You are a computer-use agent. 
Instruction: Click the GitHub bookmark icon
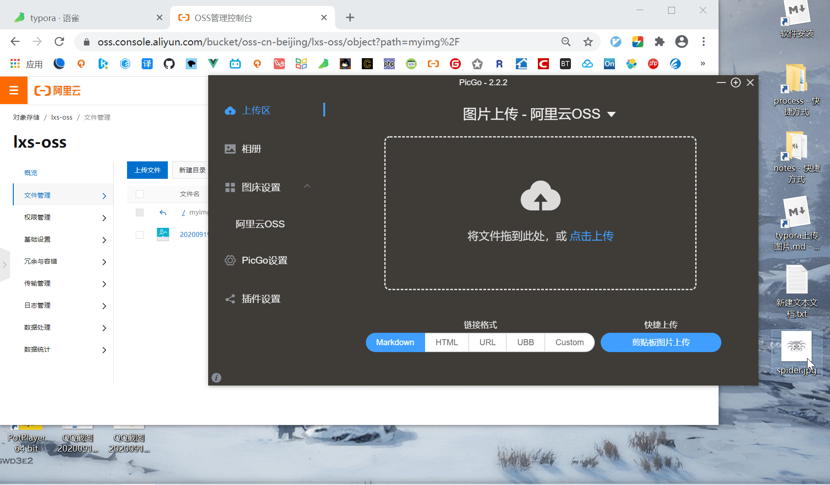click(169, 64)
